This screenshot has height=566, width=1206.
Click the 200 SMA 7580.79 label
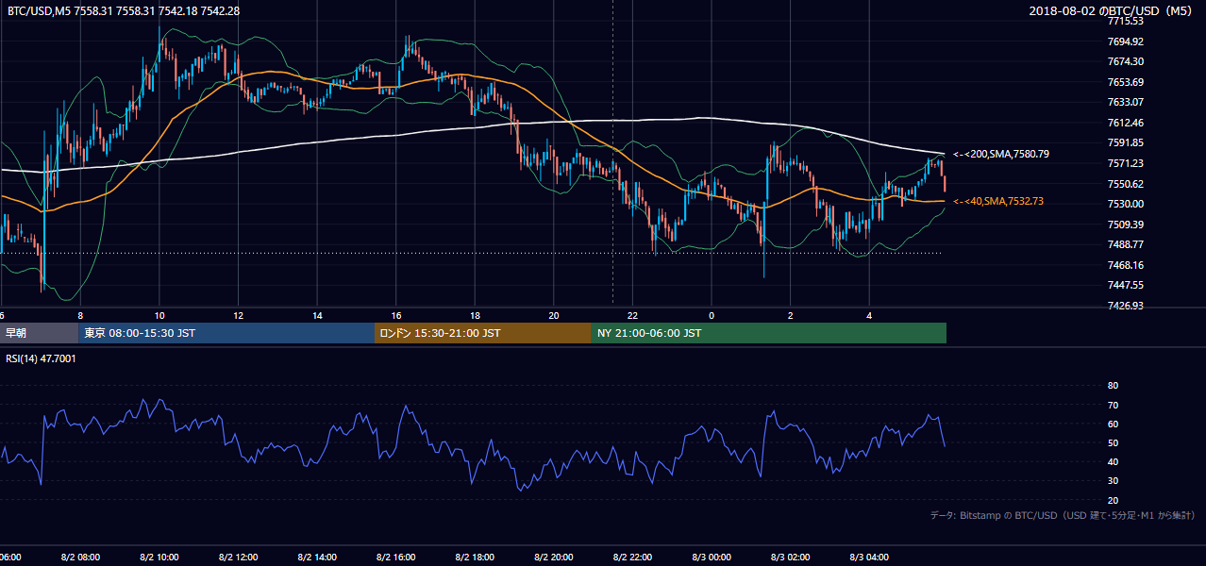point(1001,154)
